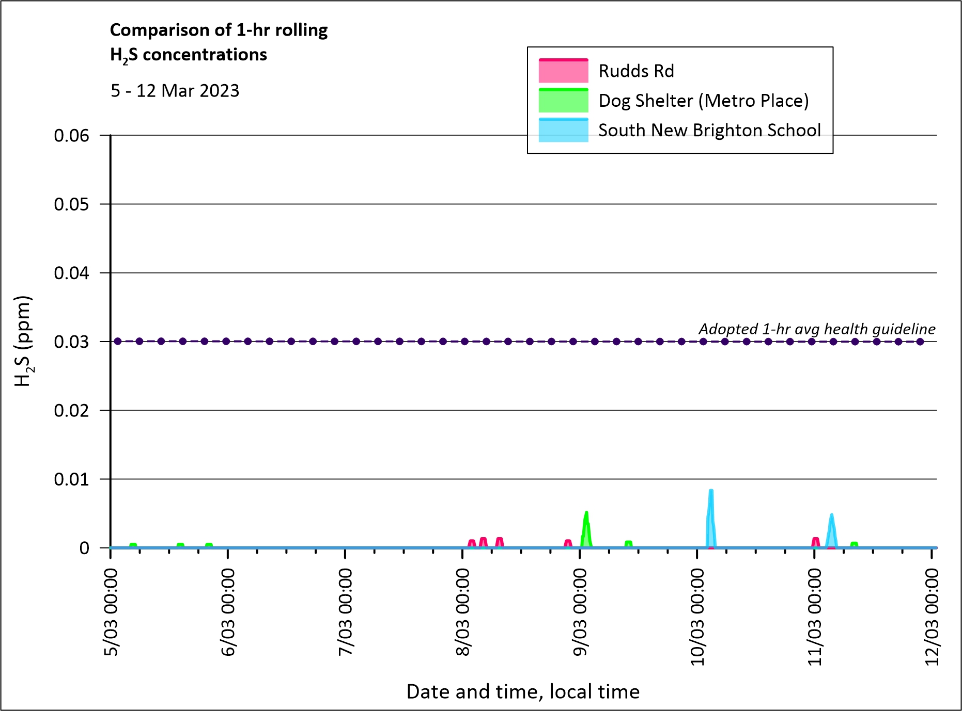This screenshot has width=962, height=711.
Task: Click the chart title "Comparison of 1-hr rolling"
Action: point(219,30)
